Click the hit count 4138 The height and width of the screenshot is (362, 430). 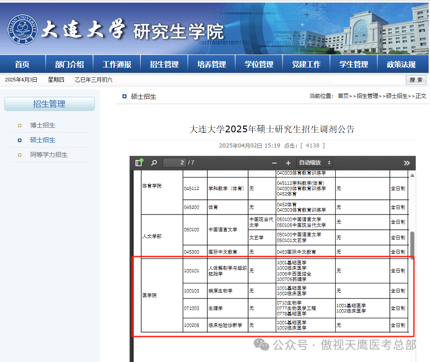click(x=312, y=146)
